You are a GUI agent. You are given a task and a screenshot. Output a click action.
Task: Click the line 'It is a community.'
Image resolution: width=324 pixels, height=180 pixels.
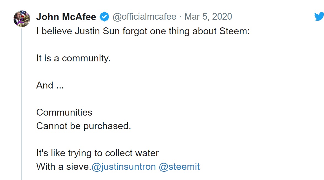tap(73, 58)
